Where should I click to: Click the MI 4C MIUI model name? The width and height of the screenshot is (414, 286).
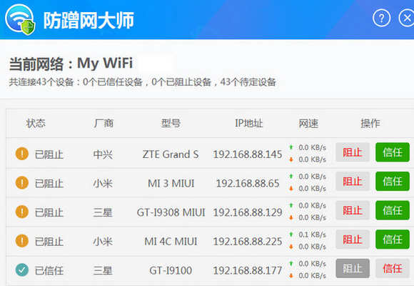171,242
